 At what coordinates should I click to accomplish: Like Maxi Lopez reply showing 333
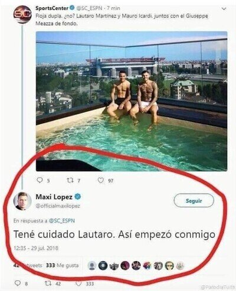pos(78,283)
